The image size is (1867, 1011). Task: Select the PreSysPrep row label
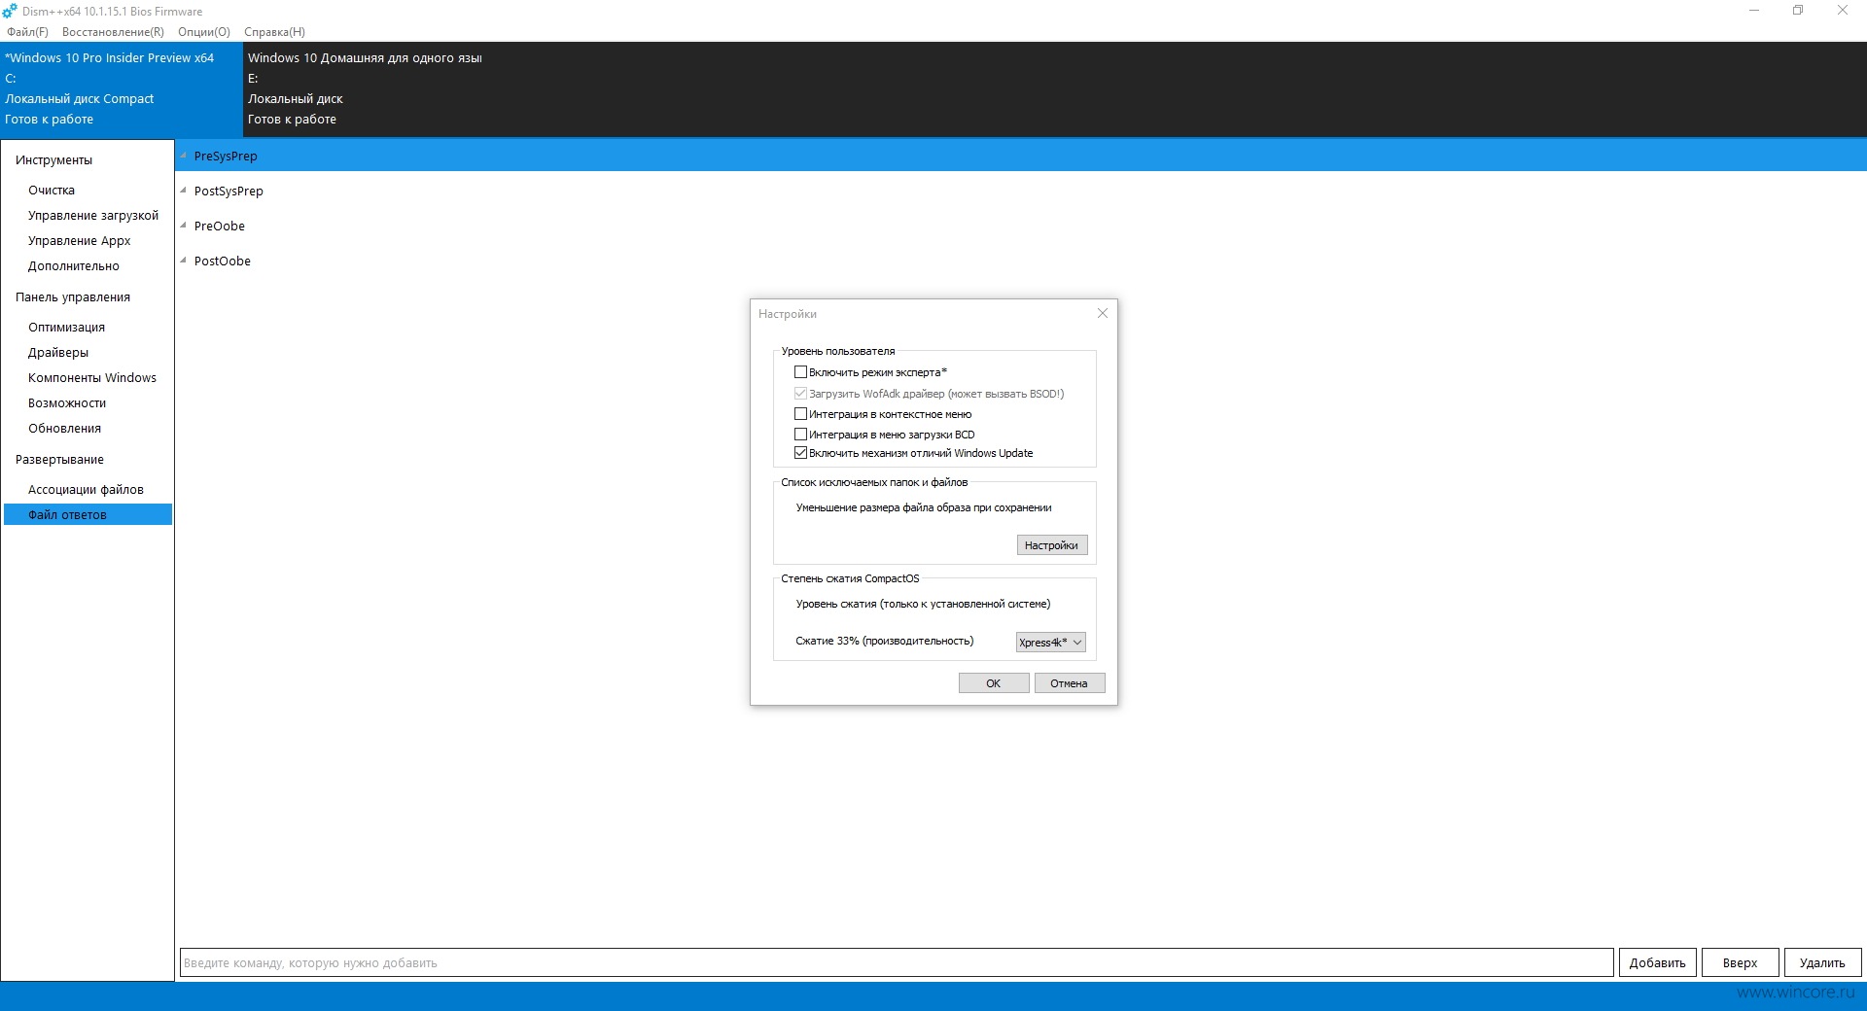[x=226, y=156]
